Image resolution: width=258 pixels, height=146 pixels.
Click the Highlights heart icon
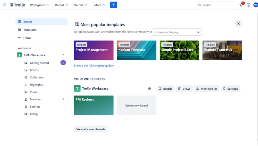click(x=26, y=85)
